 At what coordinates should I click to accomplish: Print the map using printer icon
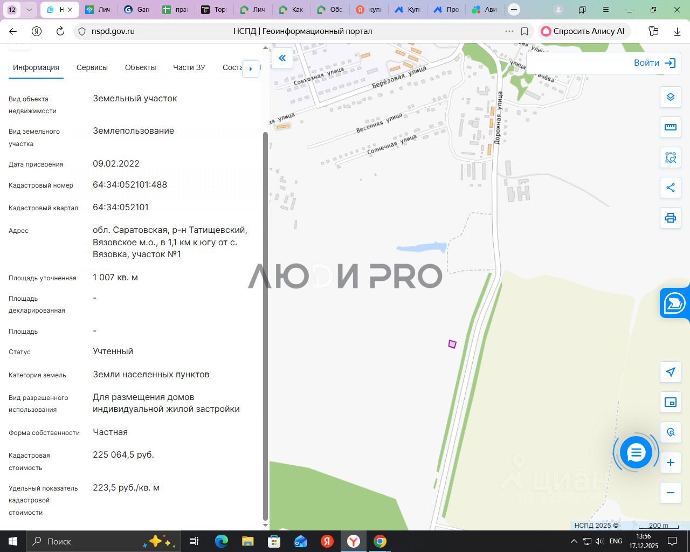[x=670, y=218]
